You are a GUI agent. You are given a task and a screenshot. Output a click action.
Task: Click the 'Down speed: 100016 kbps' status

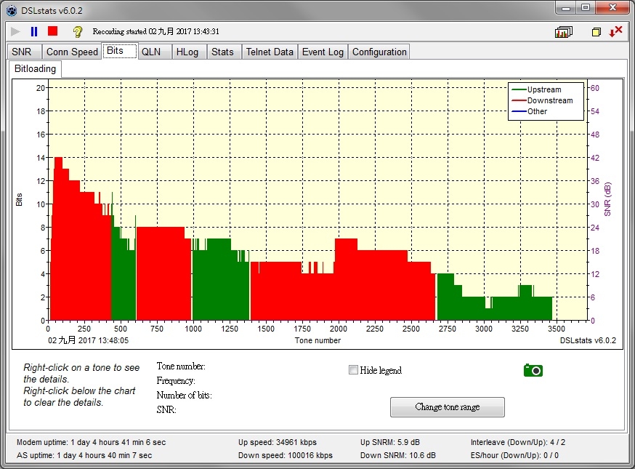[285, 455]
